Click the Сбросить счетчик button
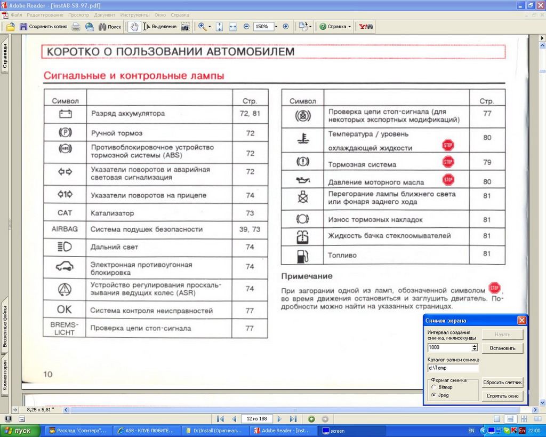This screenshot has width=546, height=437. 502,383
